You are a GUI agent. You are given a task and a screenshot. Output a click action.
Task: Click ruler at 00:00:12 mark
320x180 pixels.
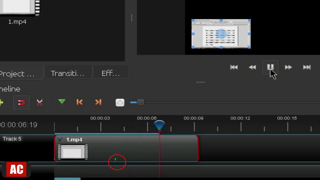pyautogui.click(x=240, y=118)
